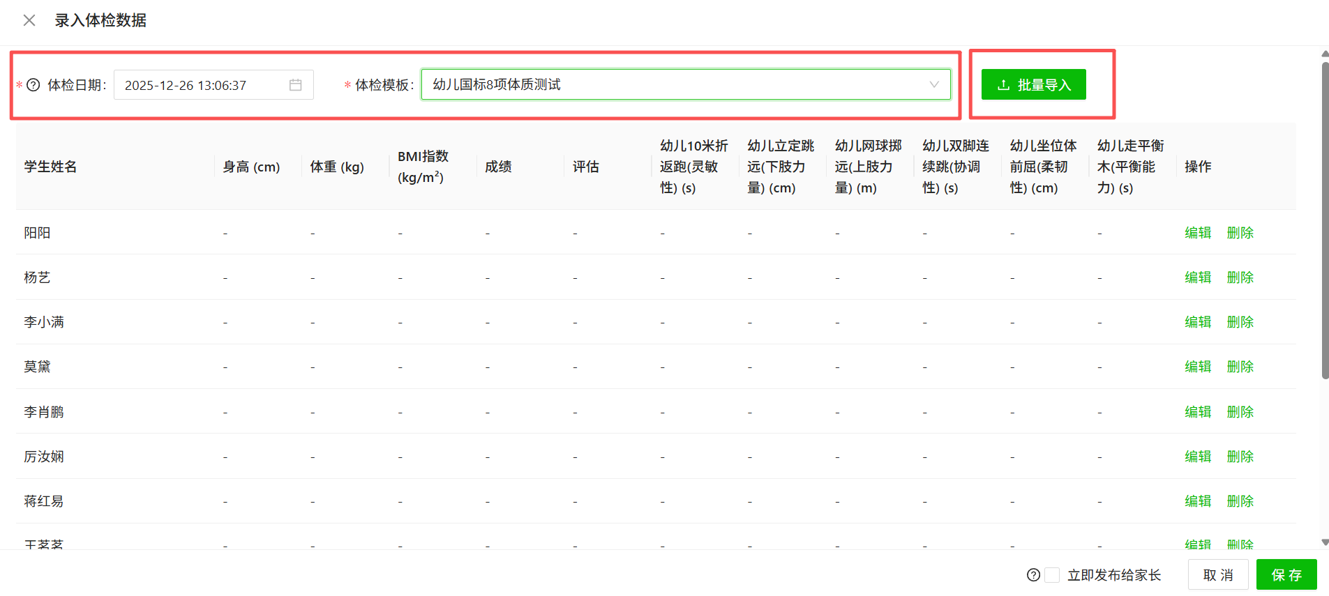Edit the record for 阳阳

1197,233
